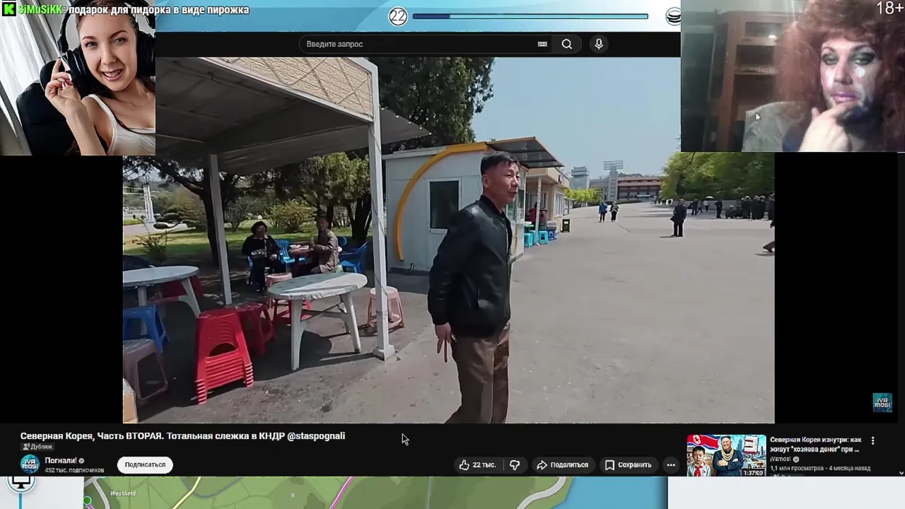
Task: Dislike the video with thumbs-down button
Action: (515, 464)
